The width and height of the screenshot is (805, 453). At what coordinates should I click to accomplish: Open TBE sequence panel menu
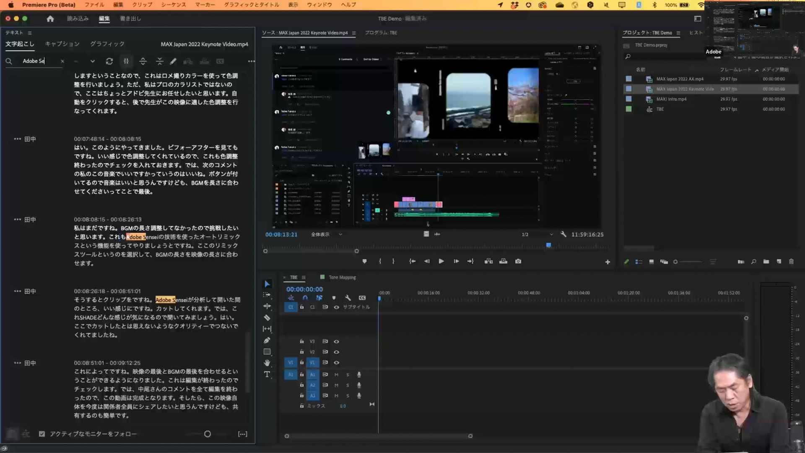pos(304,277)
